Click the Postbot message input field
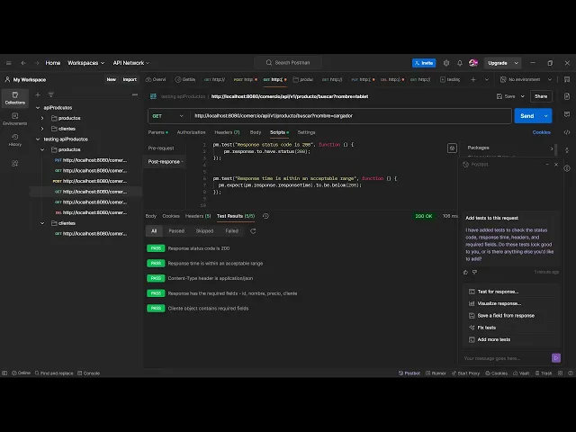The height and width of the screenshot is (432, 576). (506, 358)
